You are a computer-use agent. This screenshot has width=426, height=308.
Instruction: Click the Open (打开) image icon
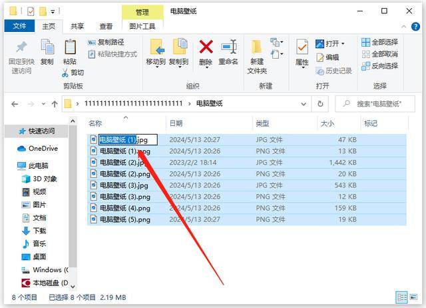(x=319, y=43)
